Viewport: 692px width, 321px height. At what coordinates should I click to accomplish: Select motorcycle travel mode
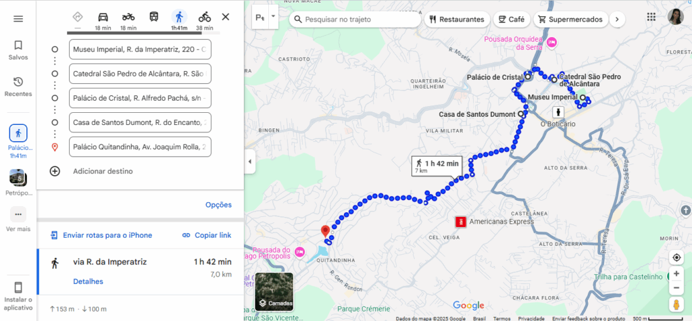pyautogui.click(x=128, y=20)
